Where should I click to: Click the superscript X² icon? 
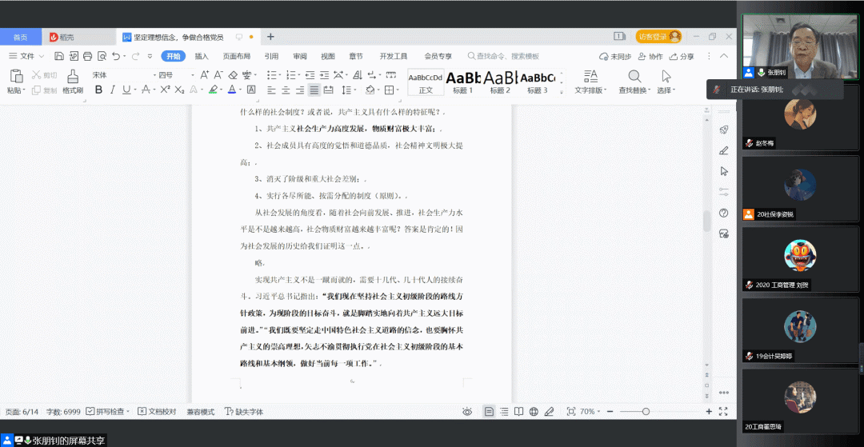(164, 90)
